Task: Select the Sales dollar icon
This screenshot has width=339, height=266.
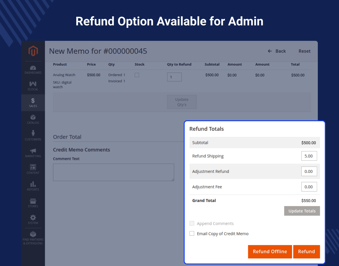Action: coord(33,101)
